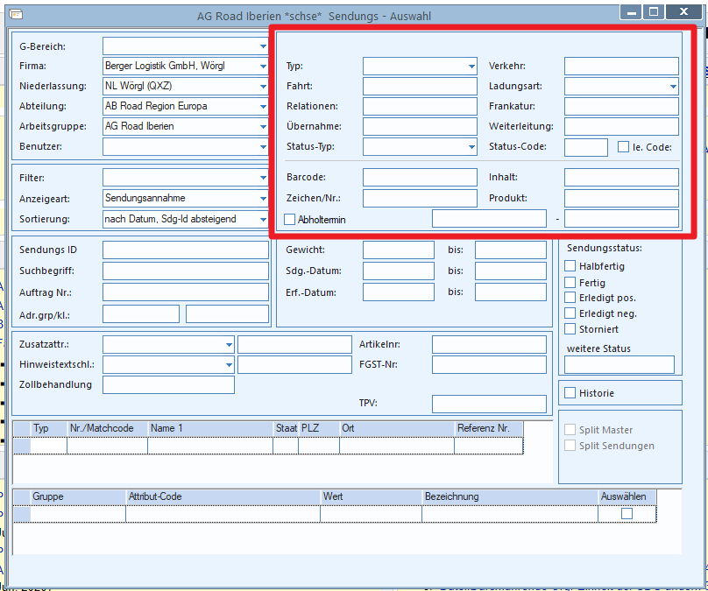
Task: Enable the Abholtermin checkbox
Action: pos(289,219)
